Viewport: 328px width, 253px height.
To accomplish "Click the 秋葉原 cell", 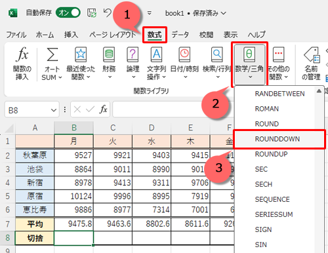I will pos(35,155).
